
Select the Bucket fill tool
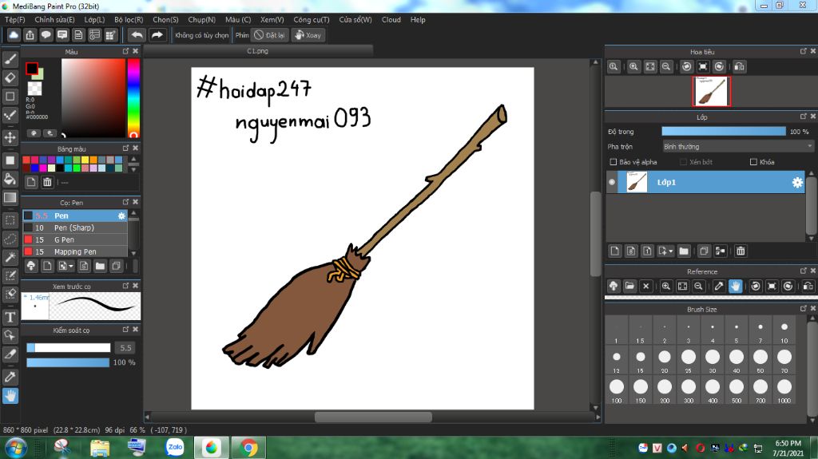pyautogui.click(x=10, y=179)
